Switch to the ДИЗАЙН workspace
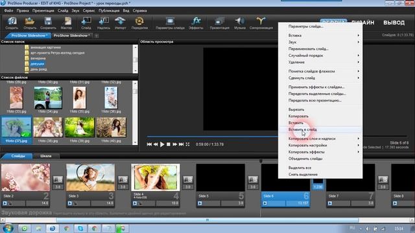Screen dimensions: 415x233 pyautogui.click(x=362, y=23)
